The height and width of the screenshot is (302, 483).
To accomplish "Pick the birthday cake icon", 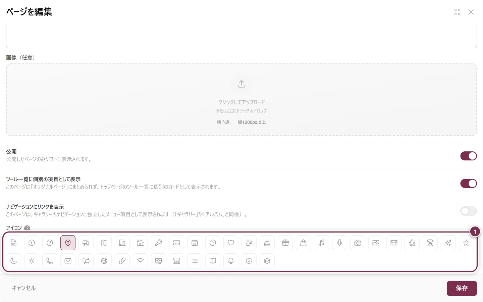I will point(267,243).
